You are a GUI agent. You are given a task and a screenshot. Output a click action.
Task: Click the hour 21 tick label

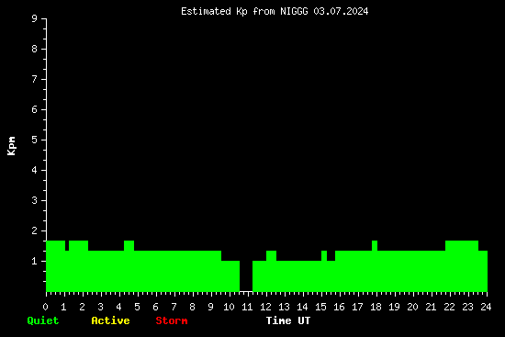[431, 307]
